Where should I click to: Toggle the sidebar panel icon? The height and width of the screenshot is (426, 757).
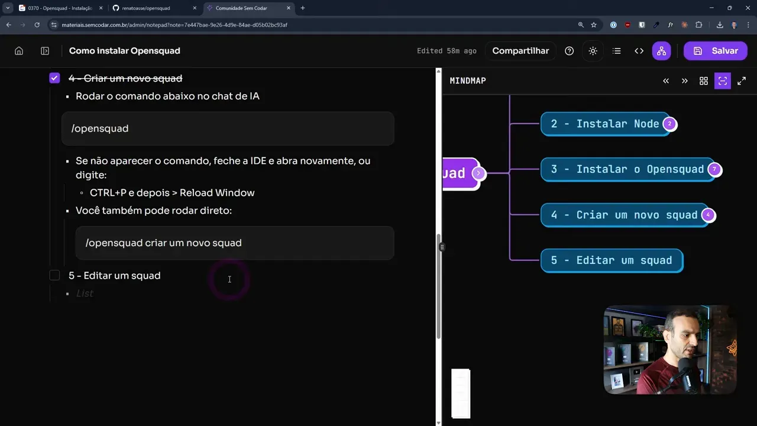(44, 50)
